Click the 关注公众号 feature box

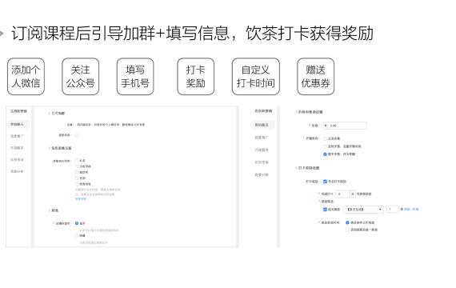[x=81, y=76]
